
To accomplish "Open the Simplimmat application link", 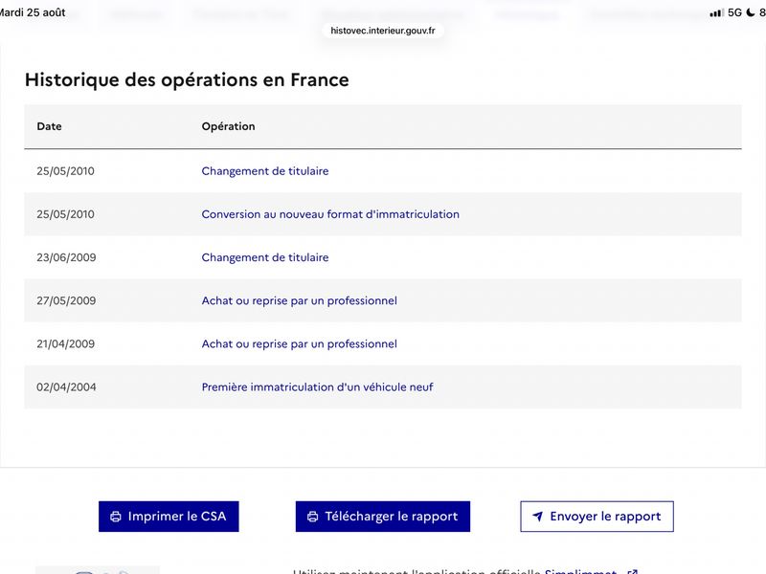I will (580, 571).
